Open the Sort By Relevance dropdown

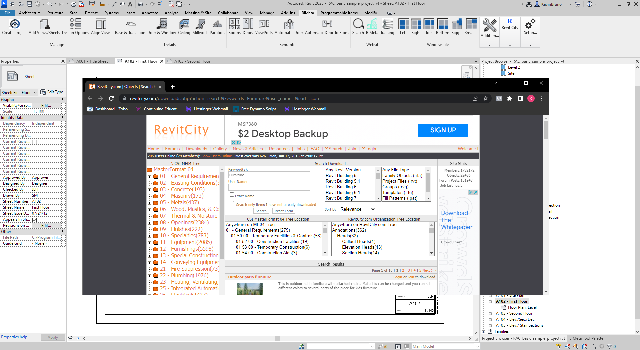pyautogui.click(x=357, y=209)
